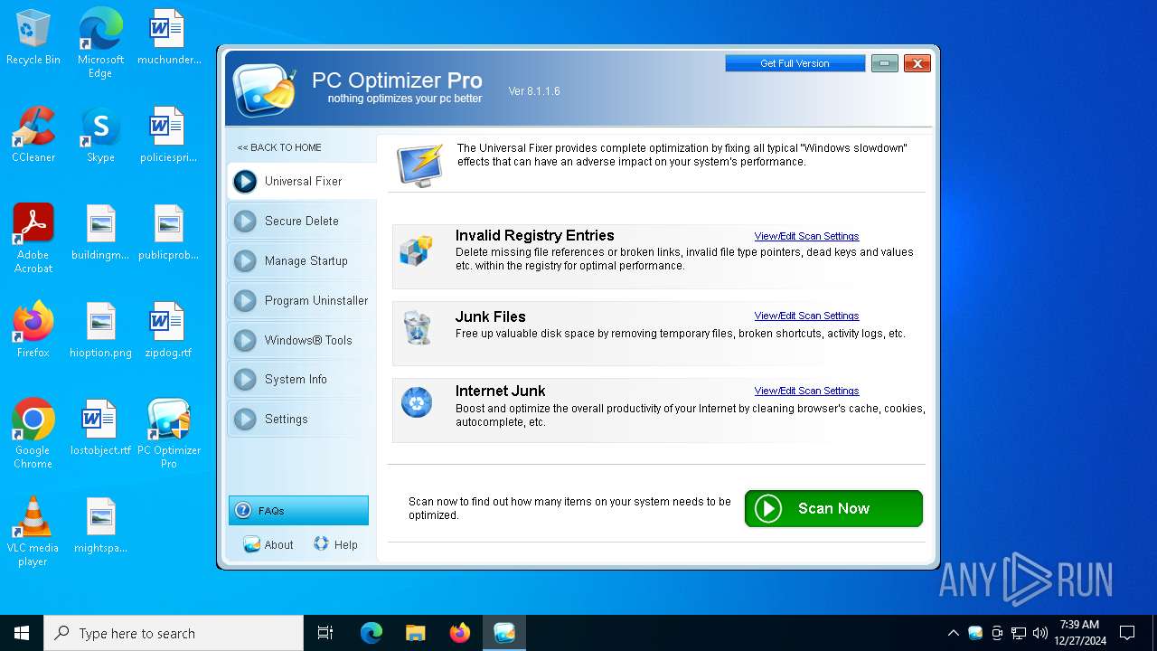
Task: Open File Explorer from taskbar
Action: pos(415,633)
